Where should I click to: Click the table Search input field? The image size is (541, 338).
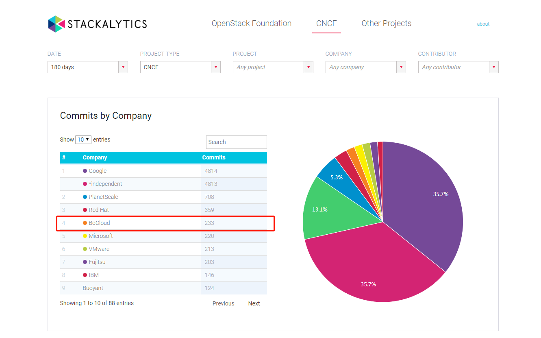point(236,142)
